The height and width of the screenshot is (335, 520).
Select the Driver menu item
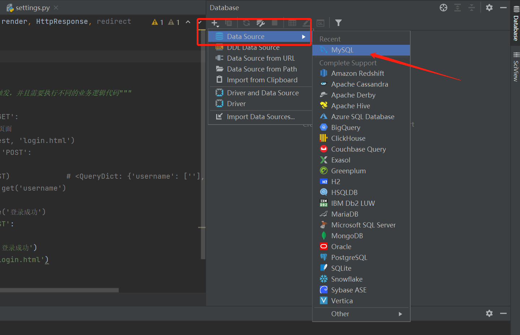[260, 104]
